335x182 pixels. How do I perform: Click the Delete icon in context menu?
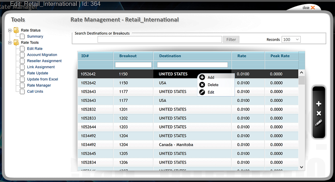click(202, 85)
